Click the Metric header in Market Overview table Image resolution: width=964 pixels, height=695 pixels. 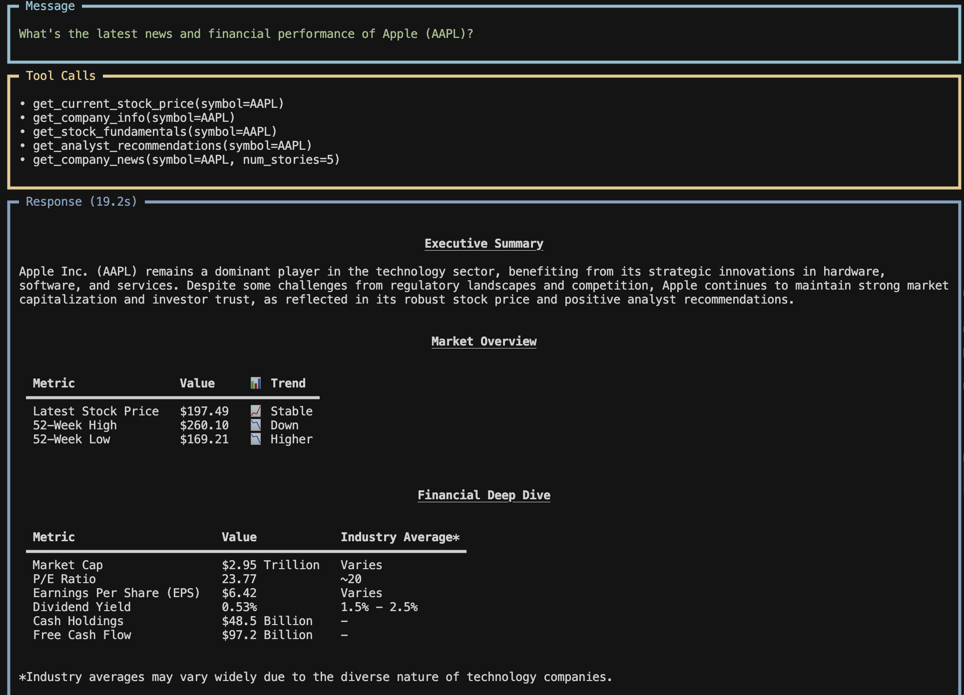(54, 383)
